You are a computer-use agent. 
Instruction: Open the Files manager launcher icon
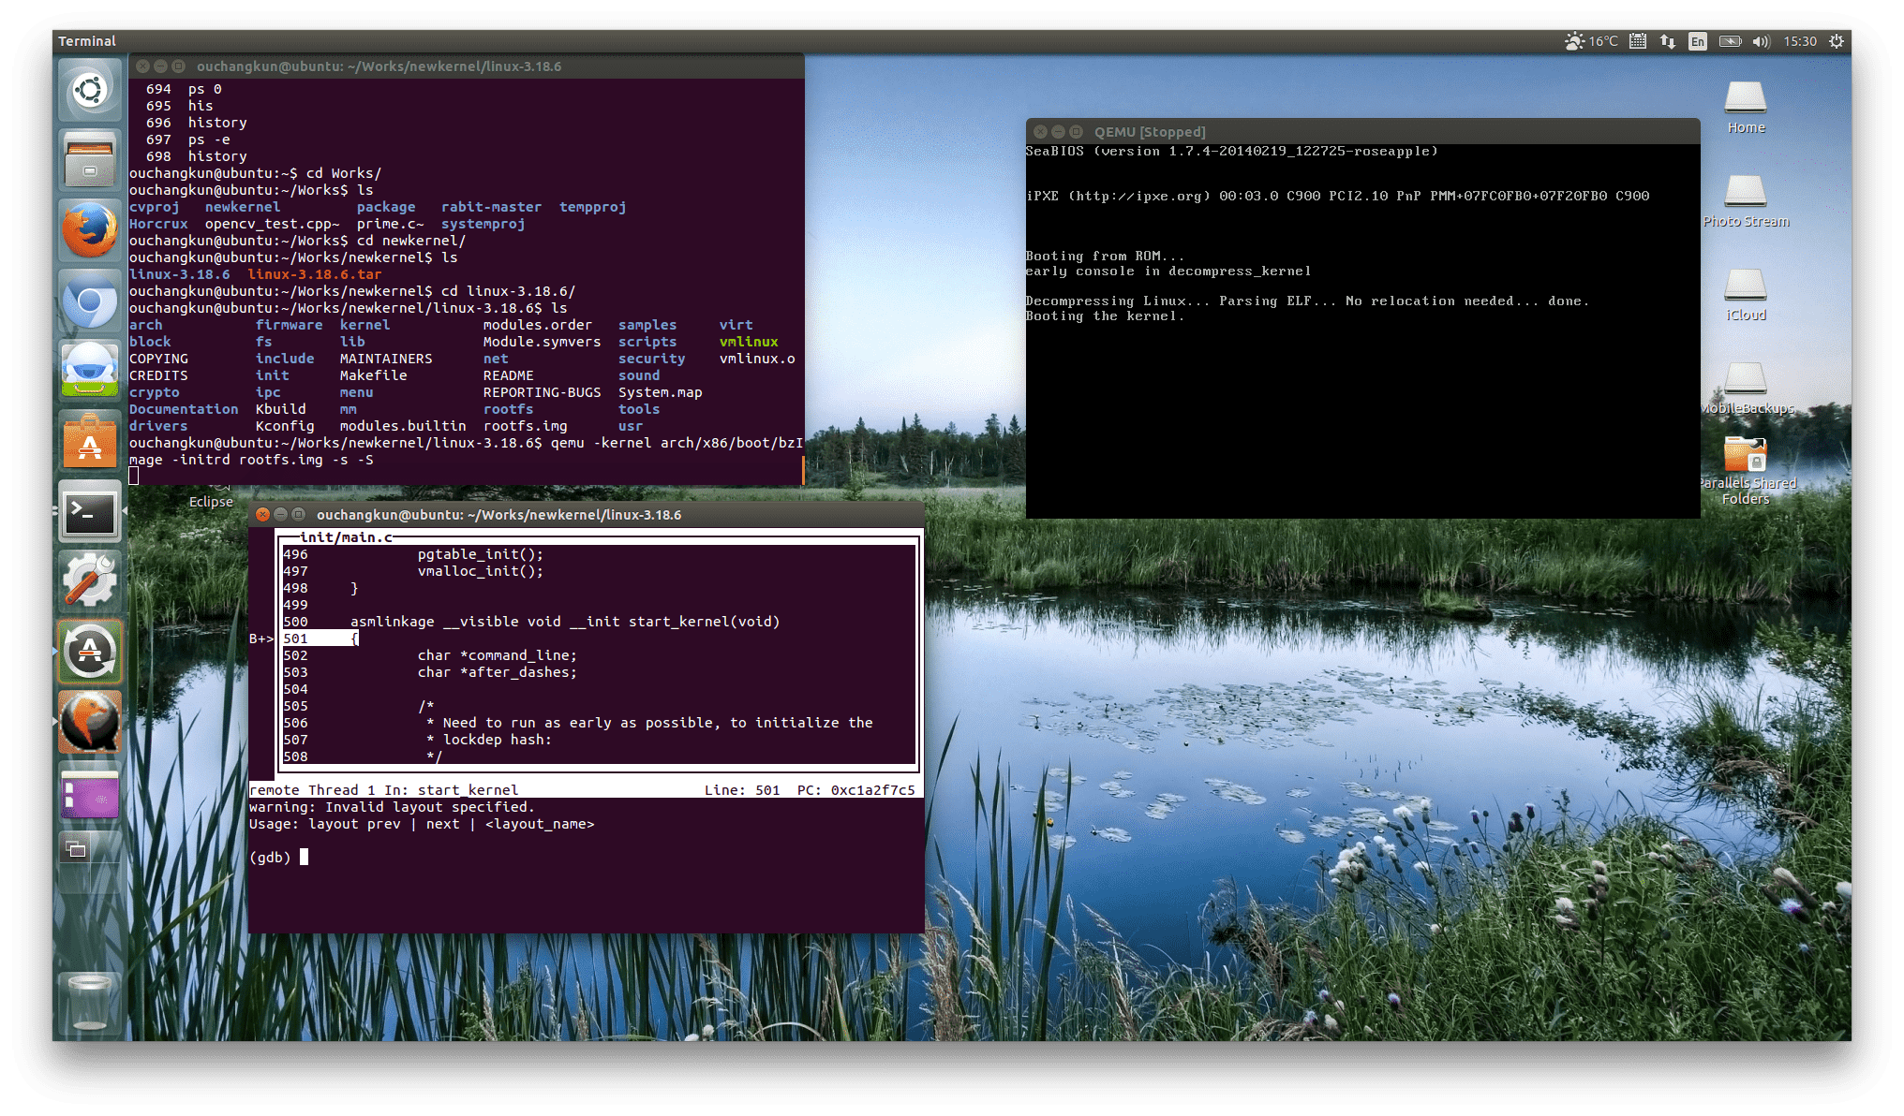90,161
